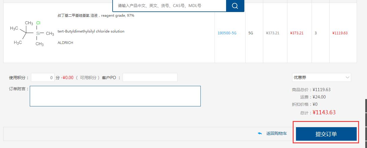Click the ALDRICH brand label

[65, 43]
